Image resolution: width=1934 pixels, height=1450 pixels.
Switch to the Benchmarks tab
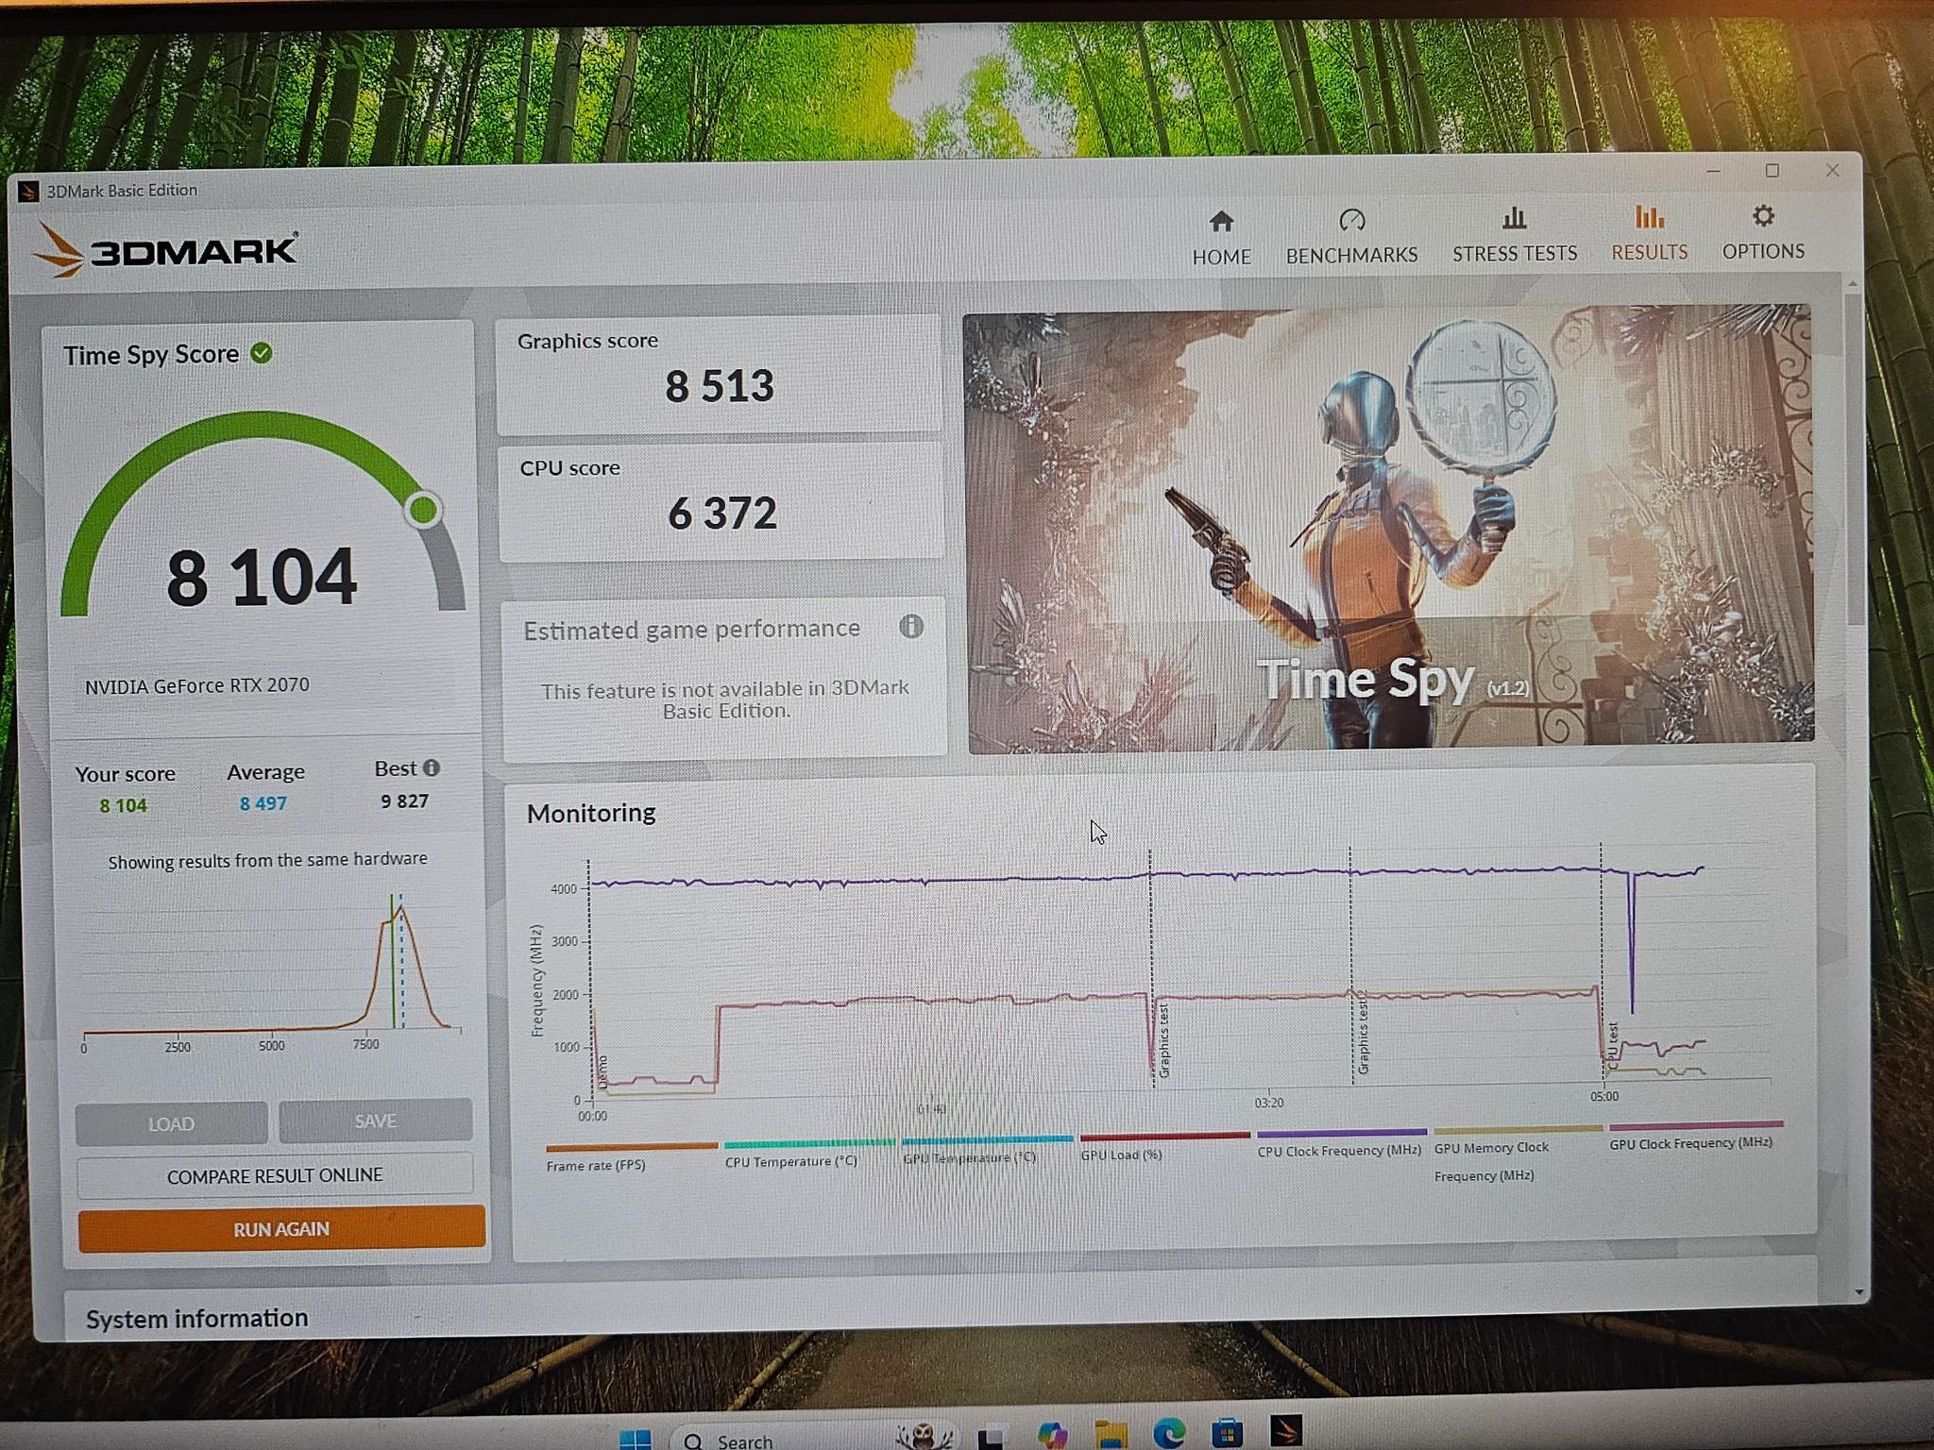click(x=1351, y=236)
